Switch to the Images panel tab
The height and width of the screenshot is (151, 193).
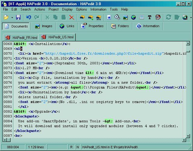click(43, 26)
